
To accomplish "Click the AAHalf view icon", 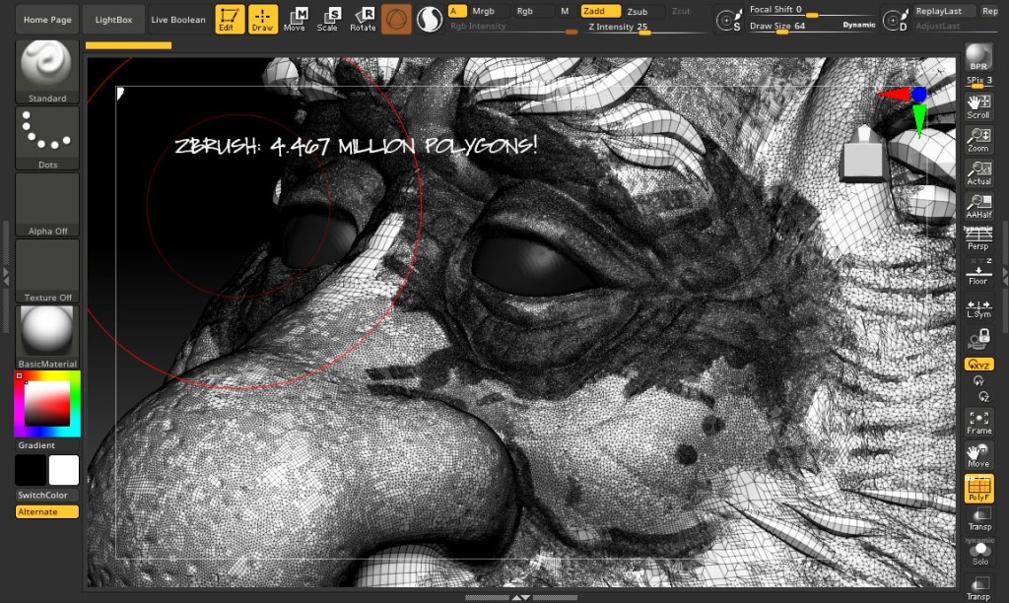I will [978, 207].
